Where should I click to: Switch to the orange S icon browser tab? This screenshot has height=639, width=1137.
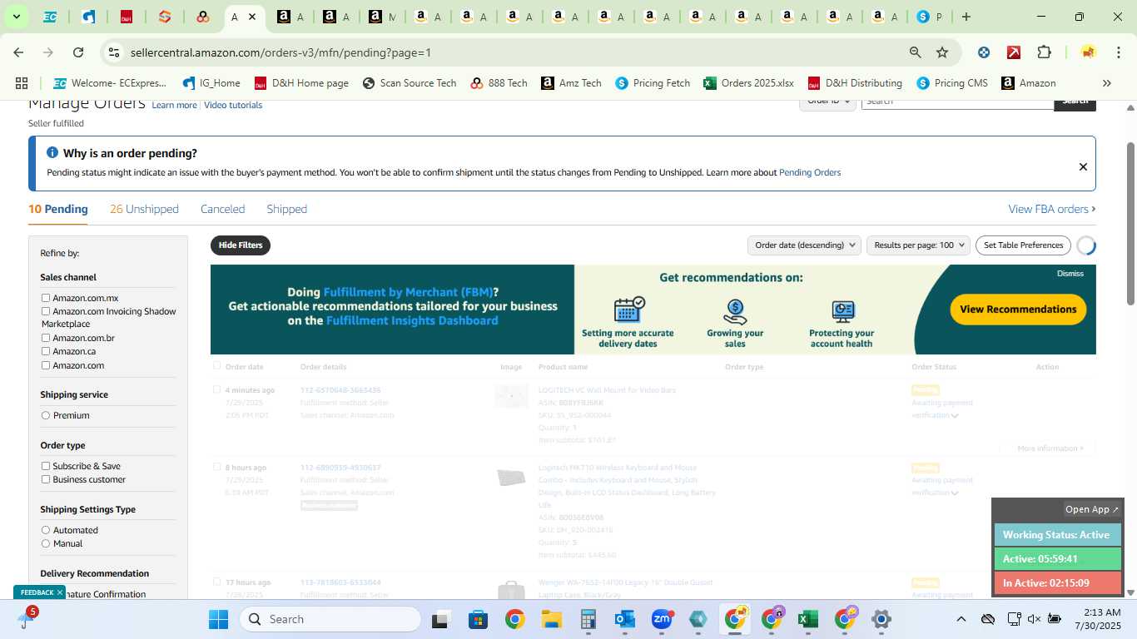tap(165, 17)
